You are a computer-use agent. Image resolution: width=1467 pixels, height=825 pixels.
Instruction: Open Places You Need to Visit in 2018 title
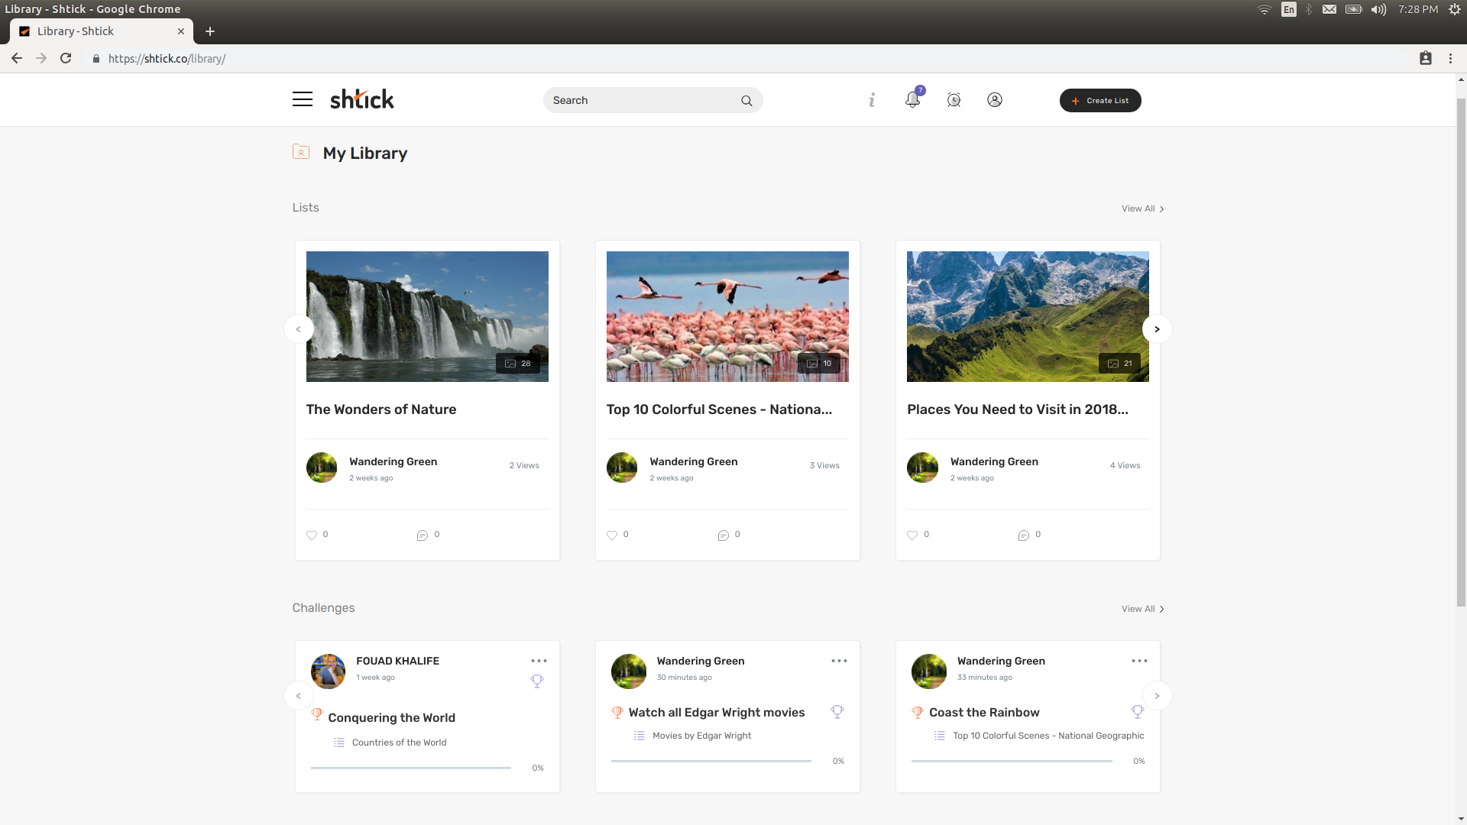coord(1017,409)
